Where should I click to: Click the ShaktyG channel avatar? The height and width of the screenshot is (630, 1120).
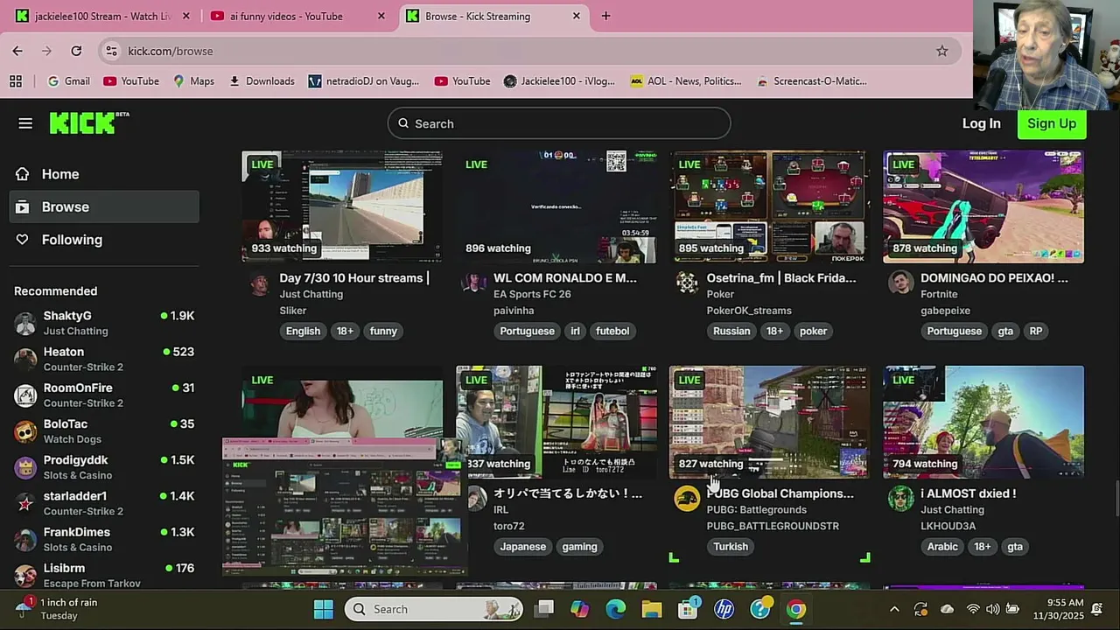pyautogui.click(x=26, y=323)
